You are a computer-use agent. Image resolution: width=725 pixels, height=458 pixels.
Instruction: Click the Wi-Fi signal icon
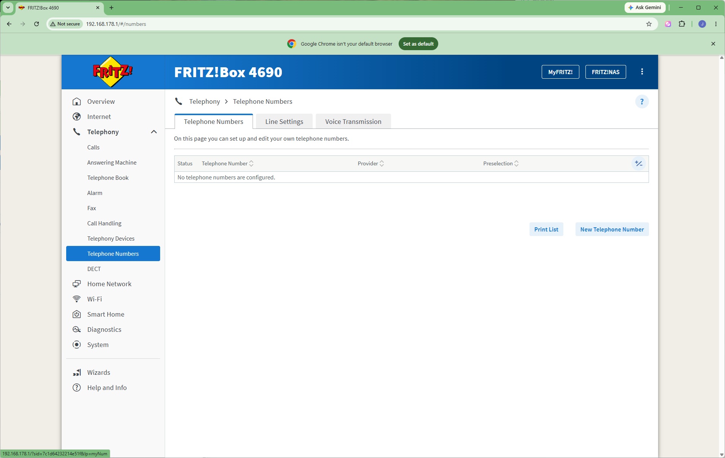click(77, 299)
